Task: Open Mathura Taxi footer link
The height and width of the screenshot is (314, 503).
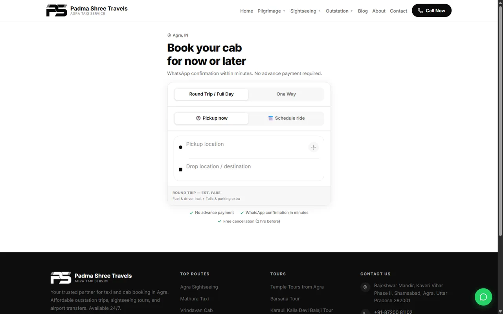Action: pos(194,299)
